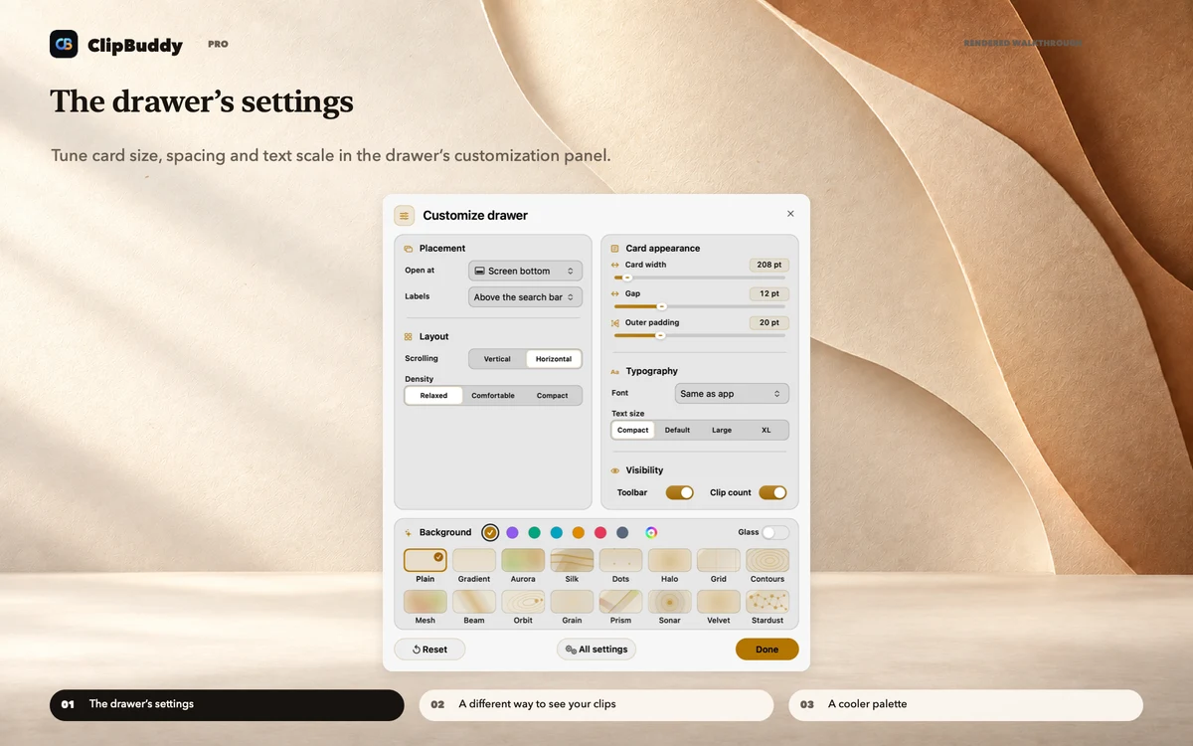Screen dimensions: 1193x746
Task: Click the Gap 12 pt field
Action: [769, 294]
